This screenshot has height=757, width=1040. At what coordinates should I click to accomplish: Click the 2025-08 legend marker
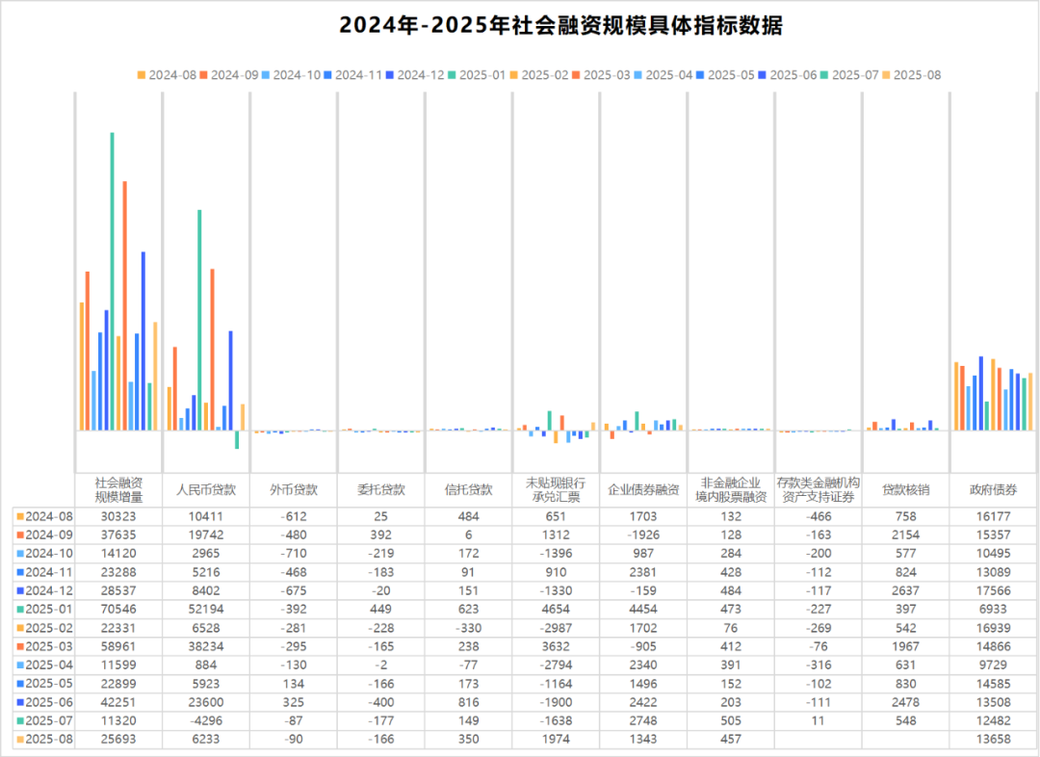pos(887,73)
